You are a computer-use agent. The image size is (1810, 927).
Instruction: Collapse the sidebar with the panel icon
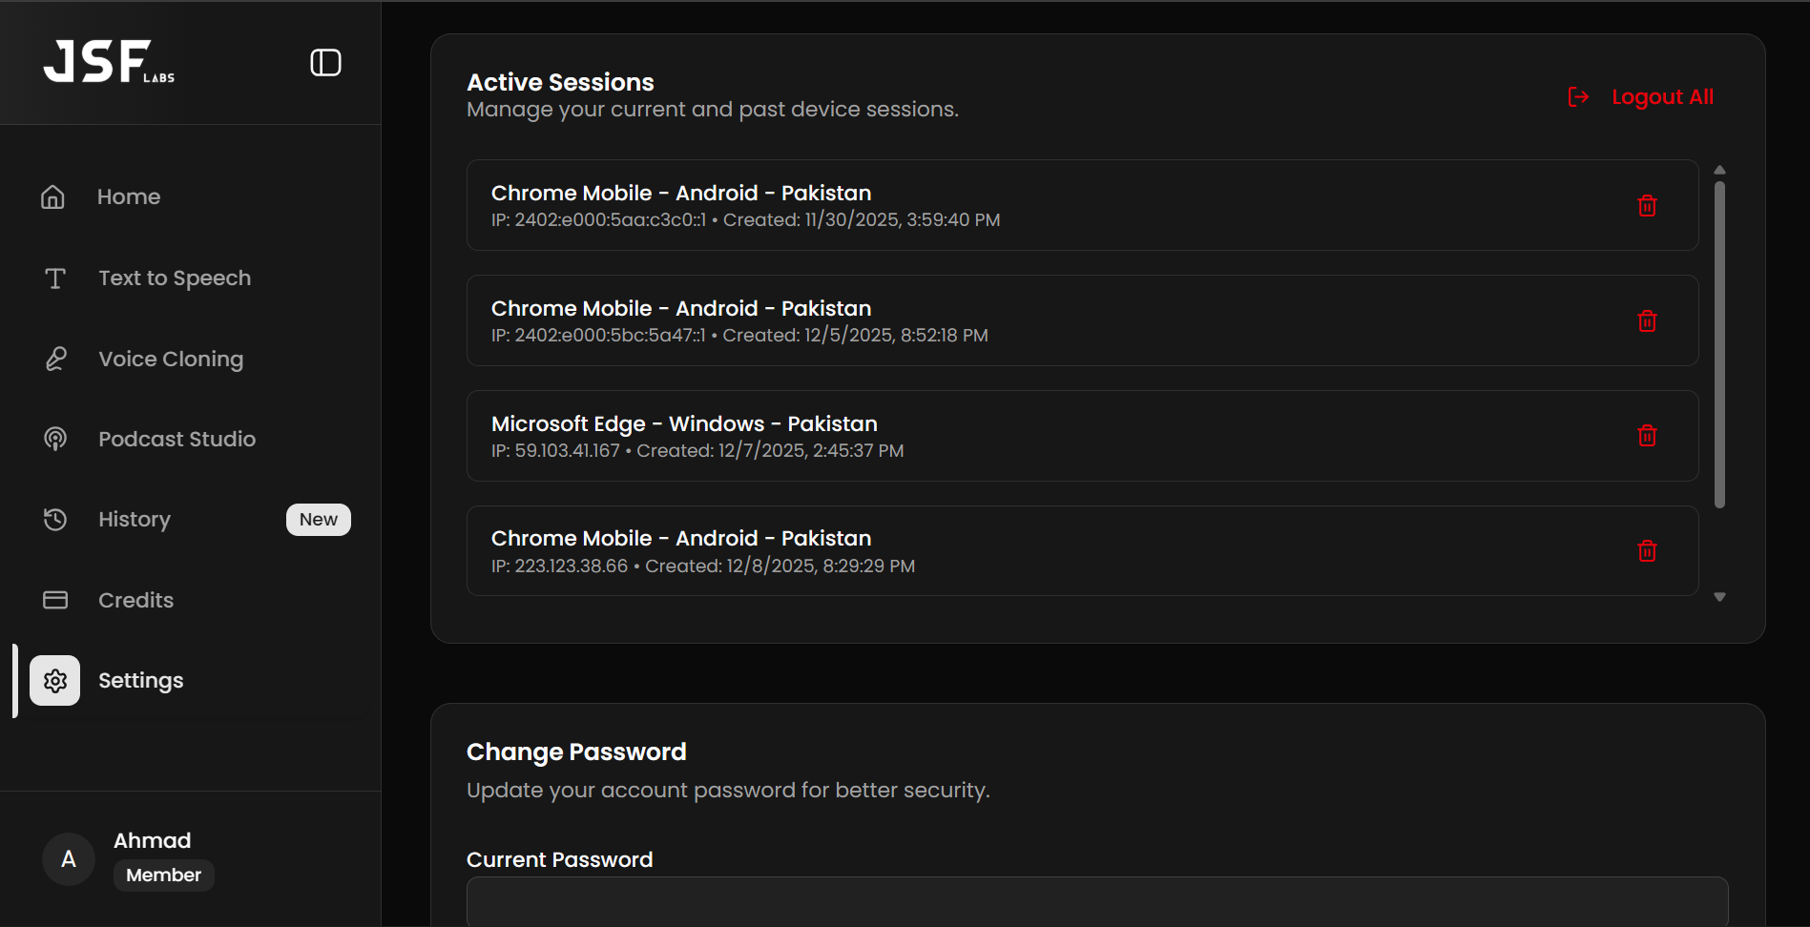(325, 63)
